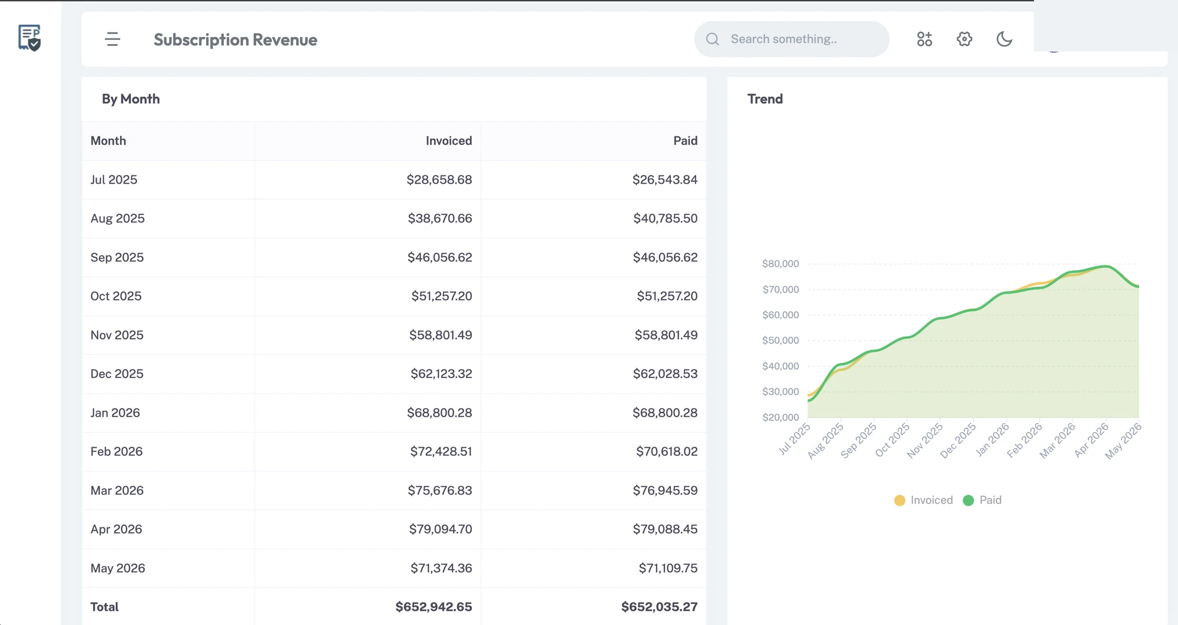Click total invoiced $652,942.65
This screenshot has height=625, width=1178.
434,607
